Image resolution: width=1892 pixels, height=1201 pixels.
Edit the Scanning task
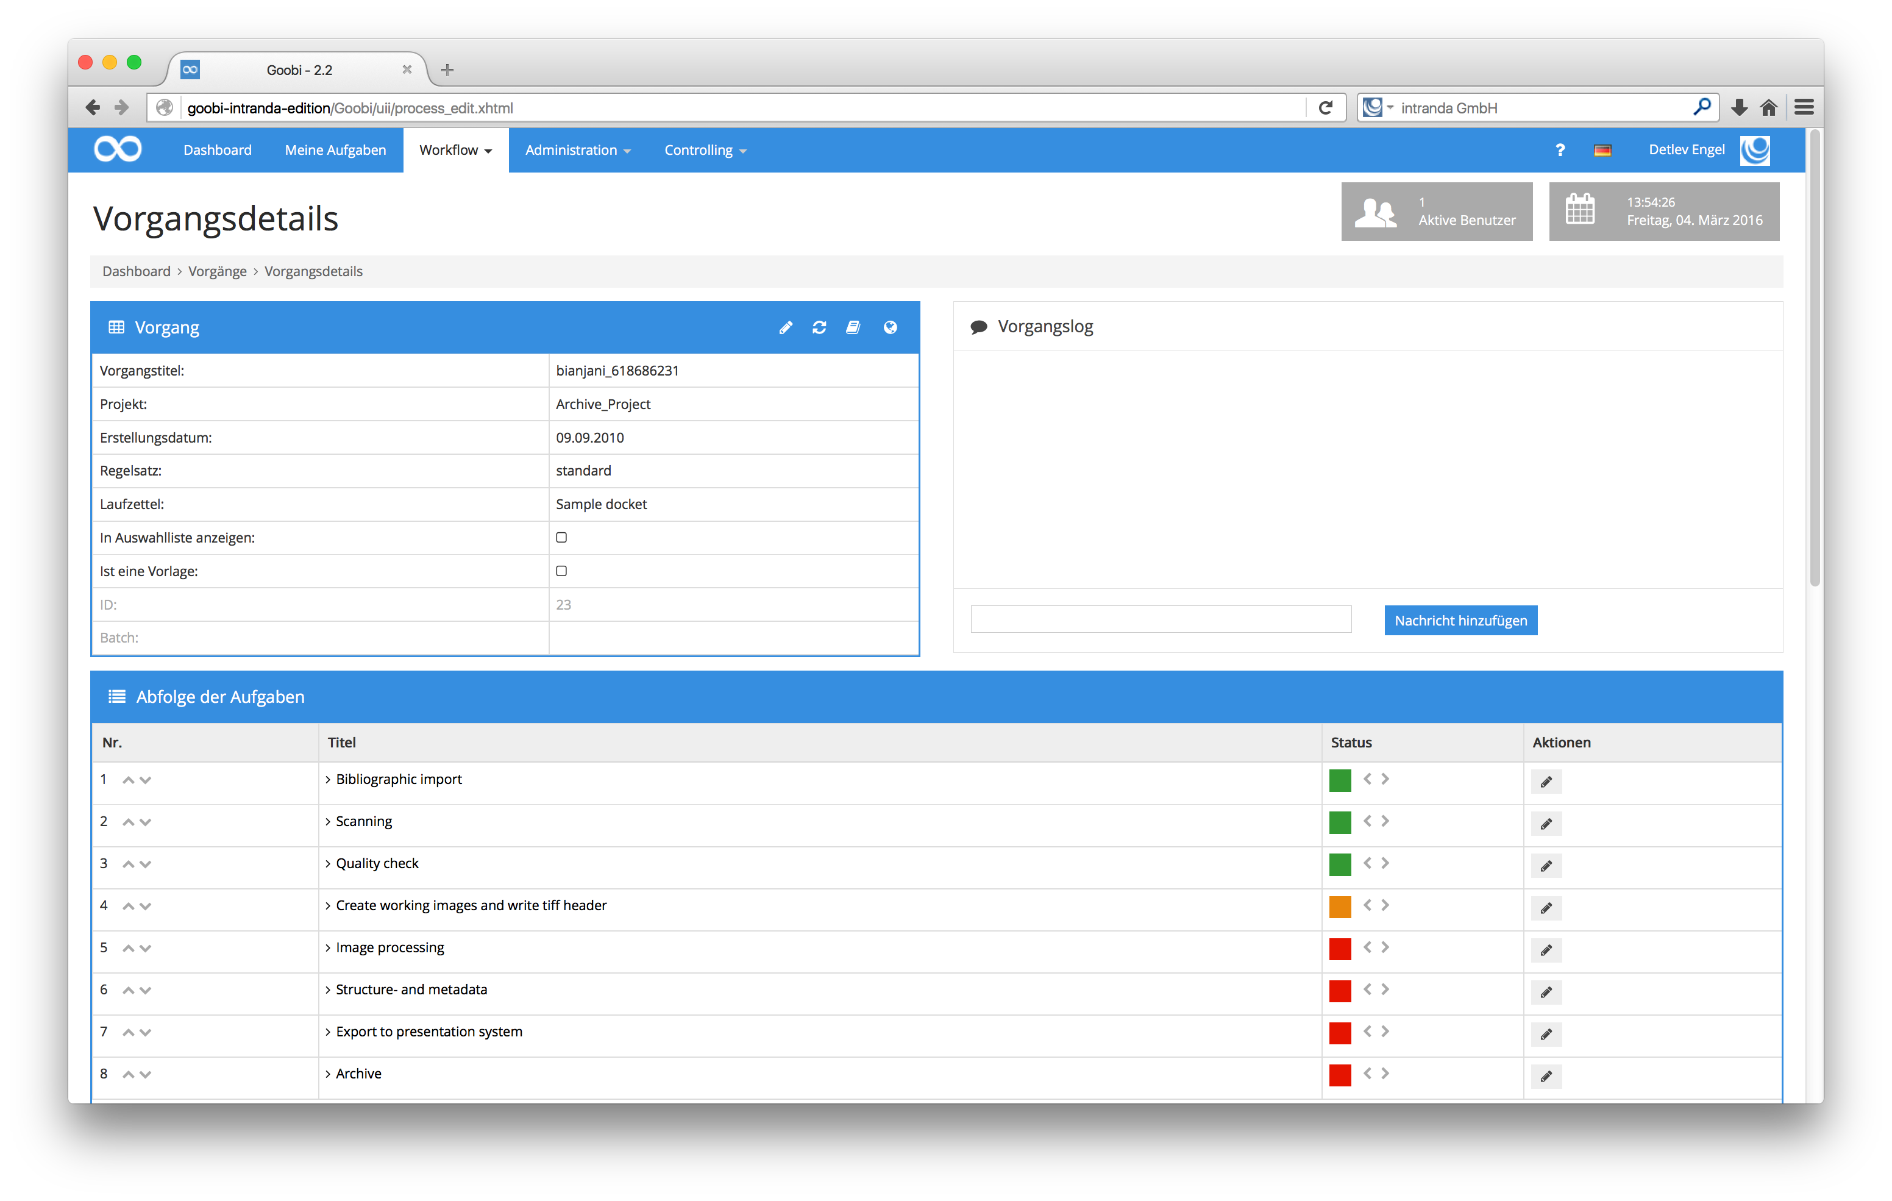click(1546, 824)
